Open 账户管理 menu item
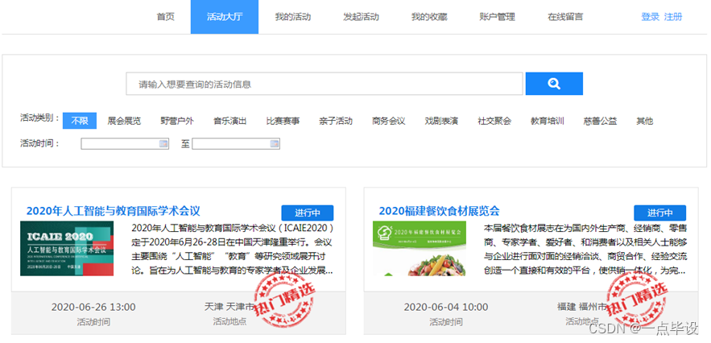711x343 pixels. pyautogui.click(x=497, y=17)
